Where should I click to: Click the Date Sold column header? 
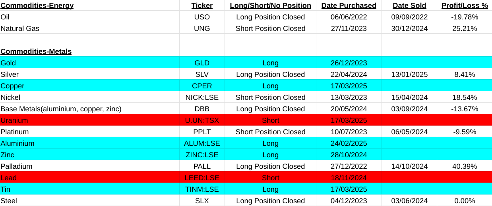[409, 6]
